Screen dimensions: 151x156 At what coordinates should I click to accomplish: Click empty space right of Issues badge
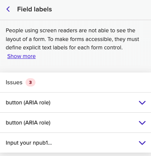(x=93, y=82)
